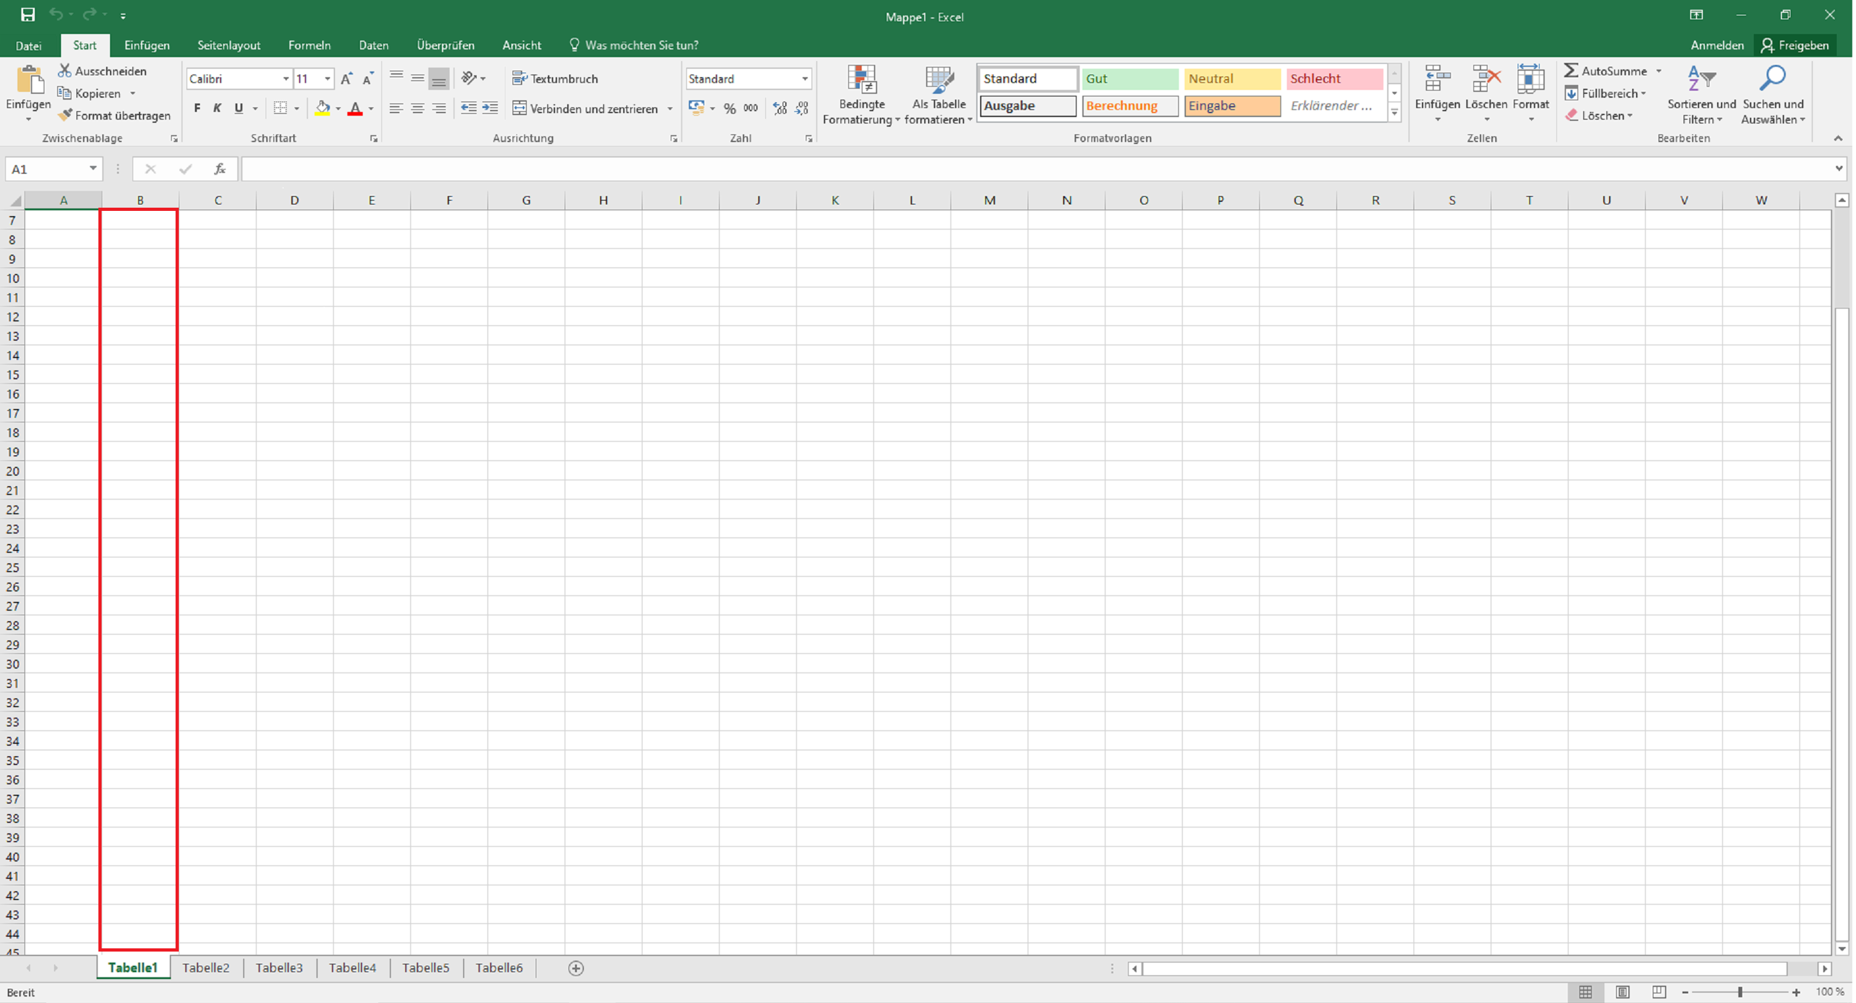The height and width of the screenshot is (1003, 1856).
Task: Click the fx insert function icon
Action: 220,168
